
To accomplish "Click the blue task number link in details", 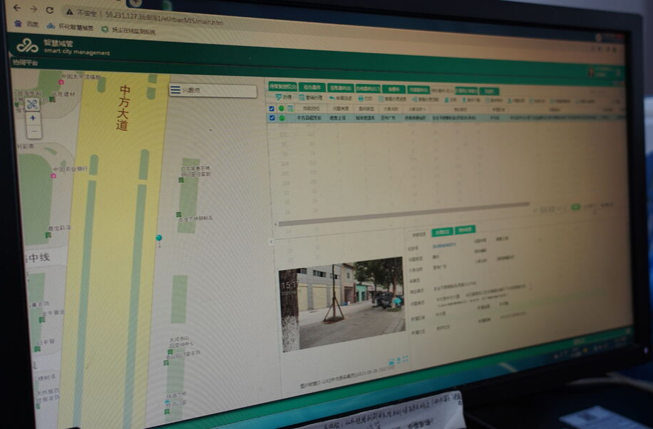I will coord(444,246).
